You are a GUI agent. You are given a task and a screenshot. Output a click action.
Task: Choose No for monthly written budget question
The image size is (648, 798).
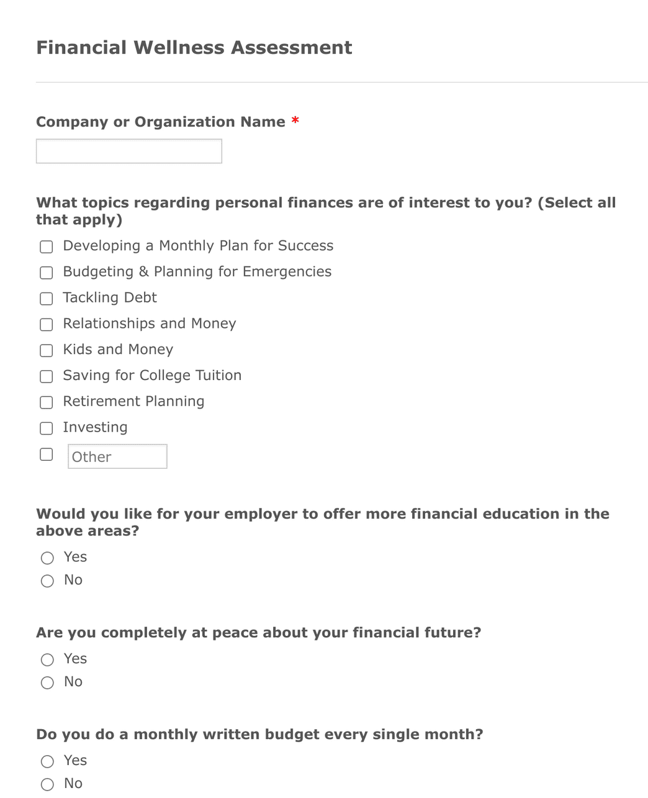[47, 784]
